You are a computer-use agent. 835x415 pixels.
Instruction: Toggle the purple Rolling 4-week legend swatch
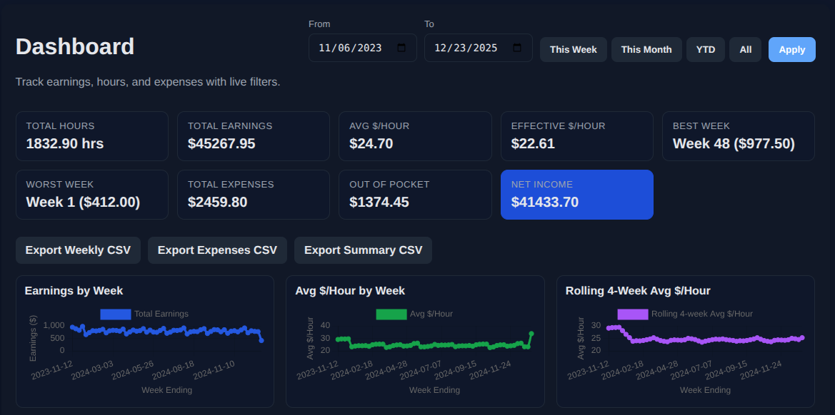pos(632,314)
